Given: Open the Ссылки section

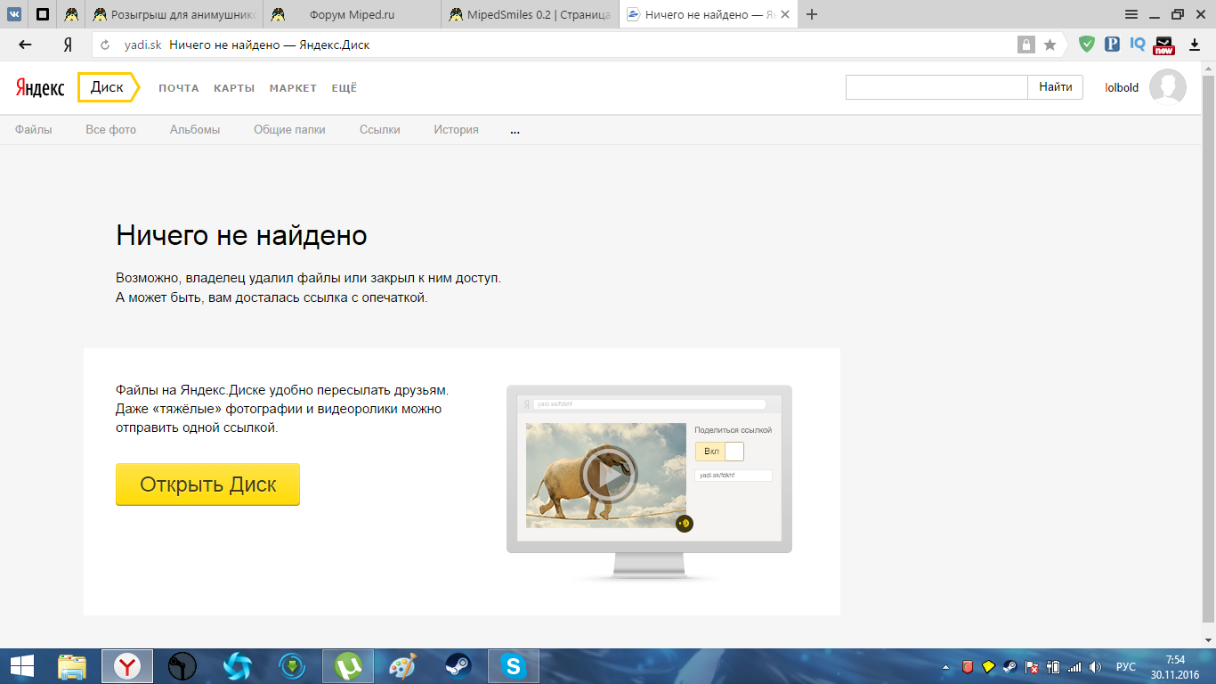Looking at the screenshot, I should (380, 130).
